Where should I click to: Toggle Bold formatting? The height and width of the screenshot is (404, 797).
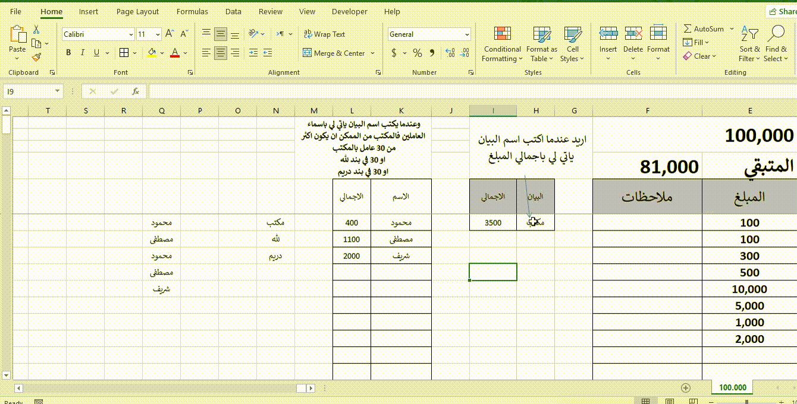tap(68, 53)
